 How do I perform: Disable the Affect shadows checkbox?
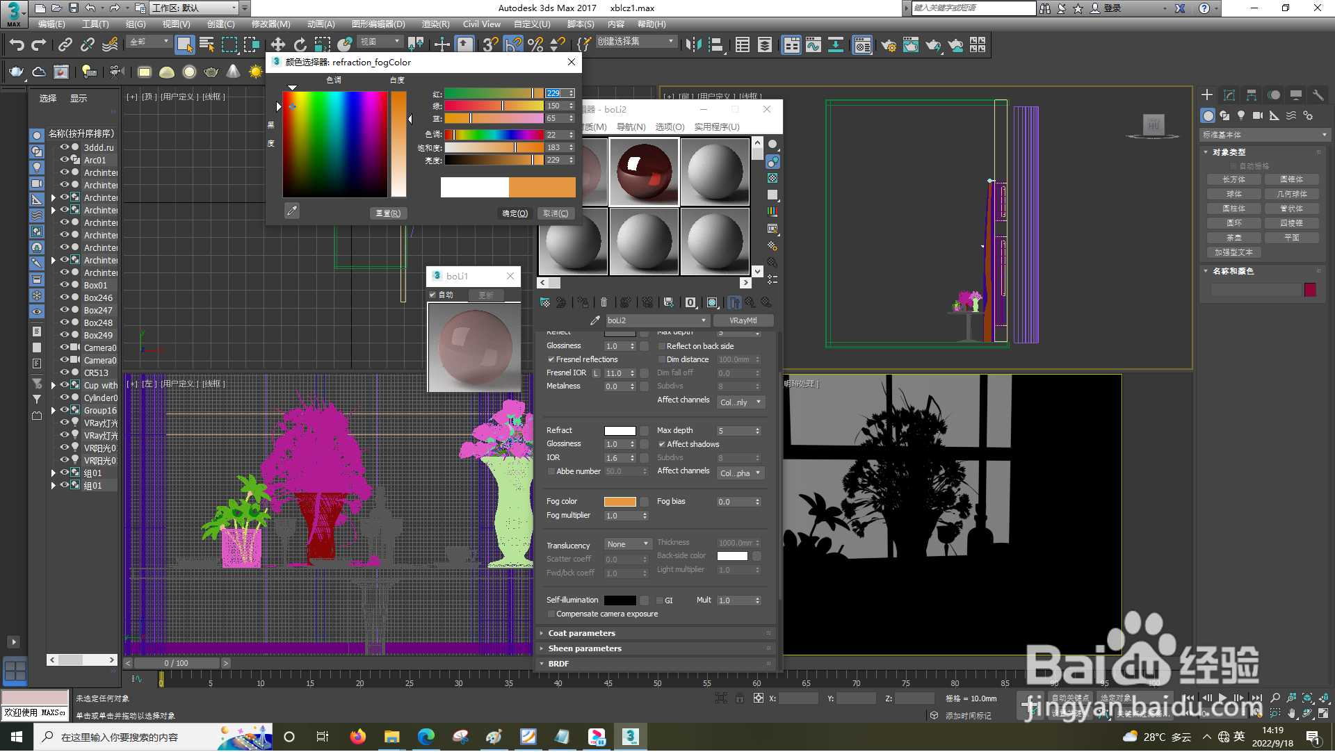click(661, 445)
